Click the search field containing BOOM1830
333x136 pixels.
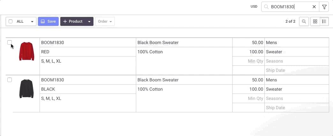290,7
